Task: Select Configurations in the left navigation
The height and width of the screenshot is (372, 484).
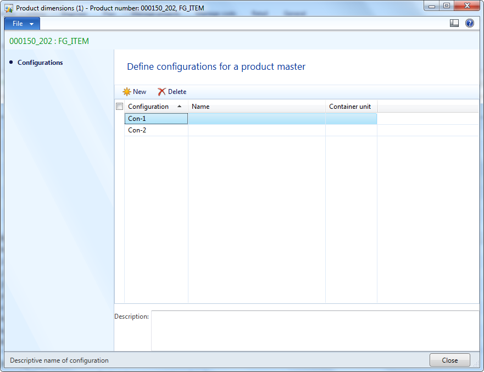Action: 41,62
